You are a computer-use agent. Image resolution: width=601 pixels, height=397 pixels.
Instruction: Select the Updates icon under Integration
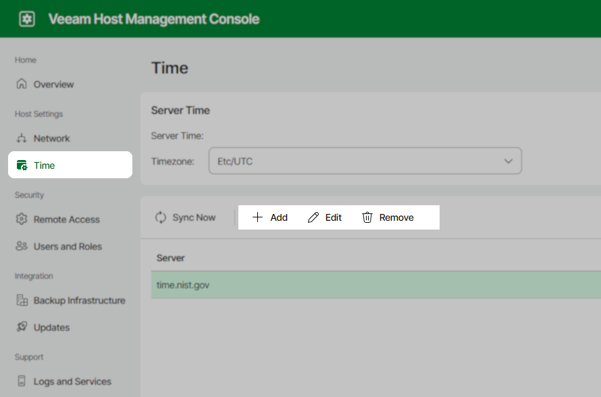click(x=20, y=327)
